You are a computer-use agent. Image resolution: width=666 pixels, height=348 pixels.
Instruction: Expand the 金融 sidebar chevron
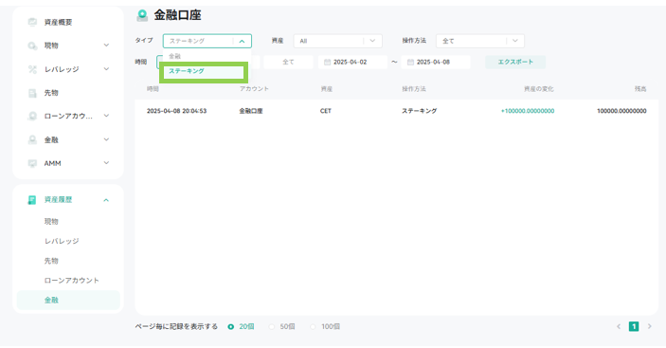[x=106, y=139]
